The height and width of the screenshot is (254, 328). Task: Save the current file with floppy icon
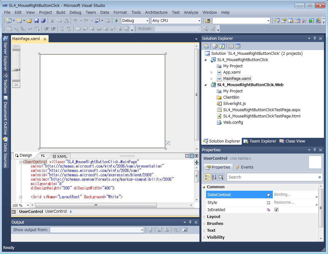click(36, 21)
